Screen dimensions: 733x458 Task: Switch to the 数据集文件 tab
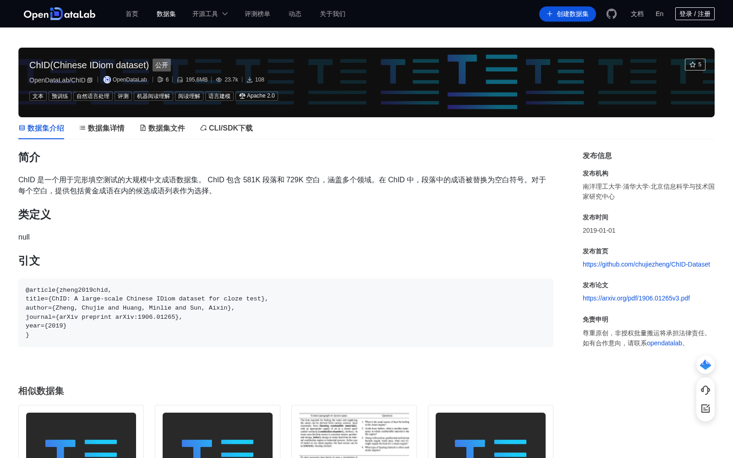[x=162, y=128]
